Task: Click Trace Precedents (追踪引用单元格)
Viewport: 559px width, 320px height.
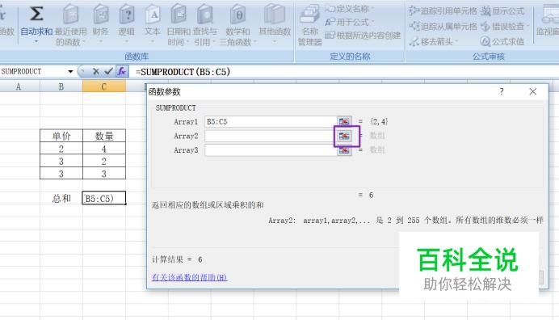Action: [x=443, y=11]
